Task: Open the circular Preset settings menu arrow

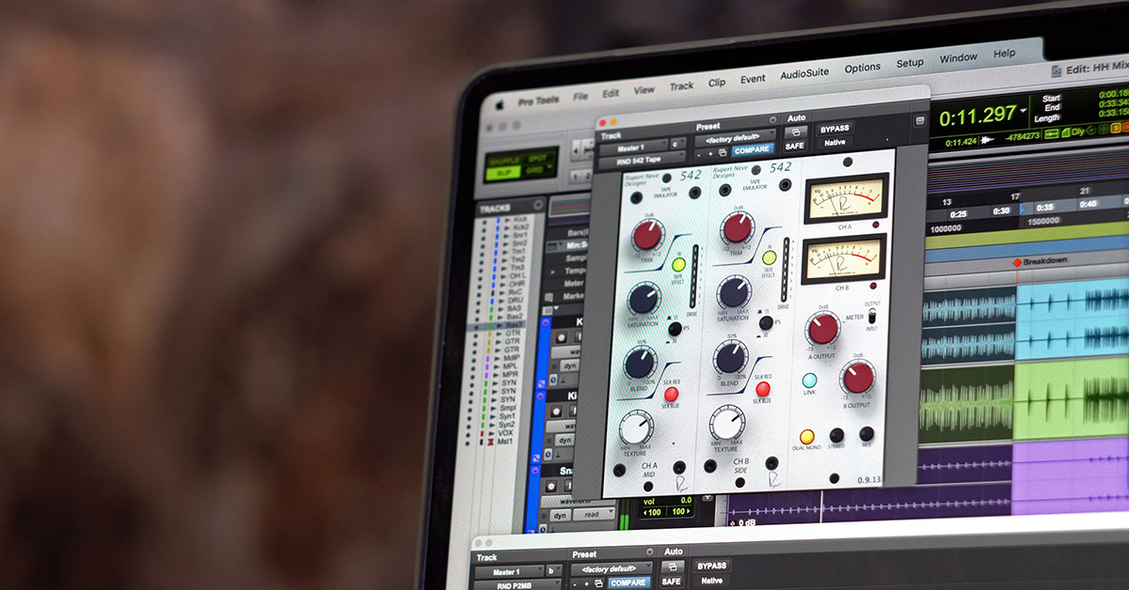Action: 772,119
